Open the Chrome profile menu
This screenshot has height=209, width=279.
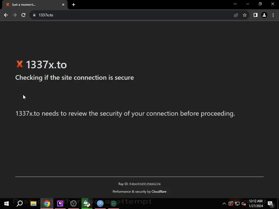click(x=264, y=15)
